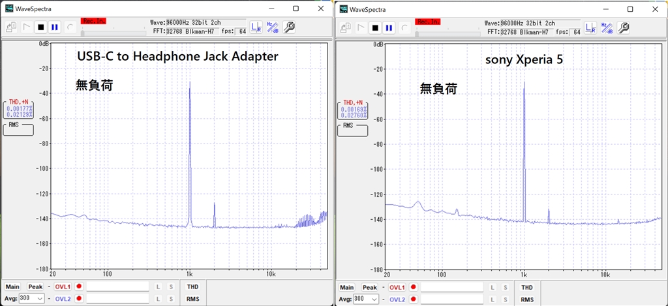Click OVL1 row L button, left window
The image size is (668, 306).
pyautogui.click(x=158, y=287)
